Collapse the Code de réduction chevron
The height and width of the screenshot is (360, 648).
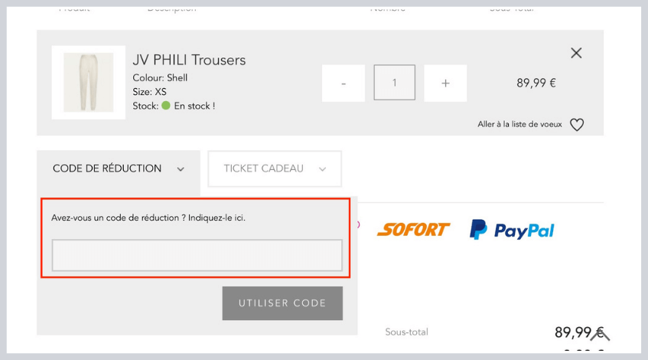(181, 169)
